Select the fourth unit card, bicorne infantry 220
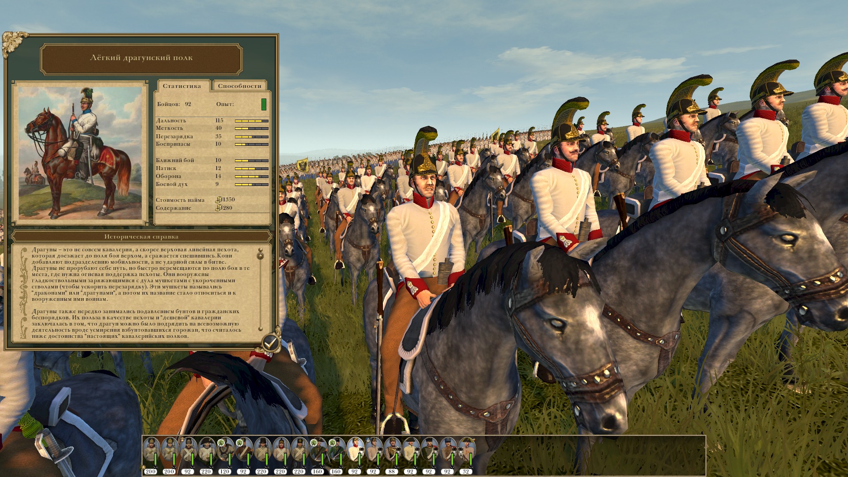Viewport: 848px width, 477px height. (206, 455)
